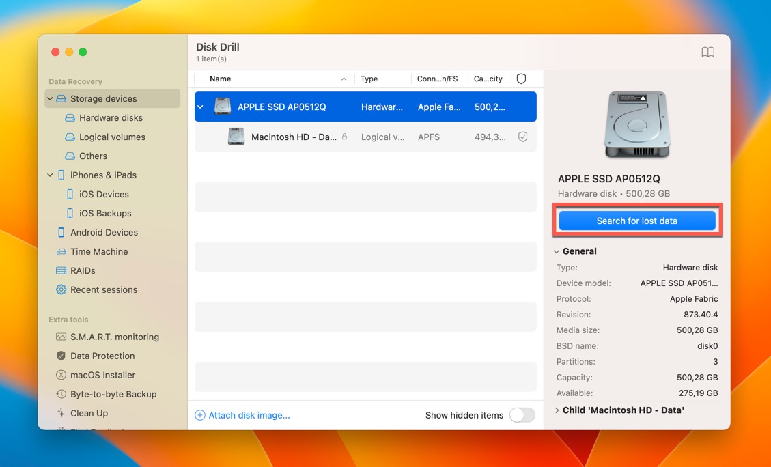
Task: Click the Revision value 873.40.4
Action: tap(700, 315)
